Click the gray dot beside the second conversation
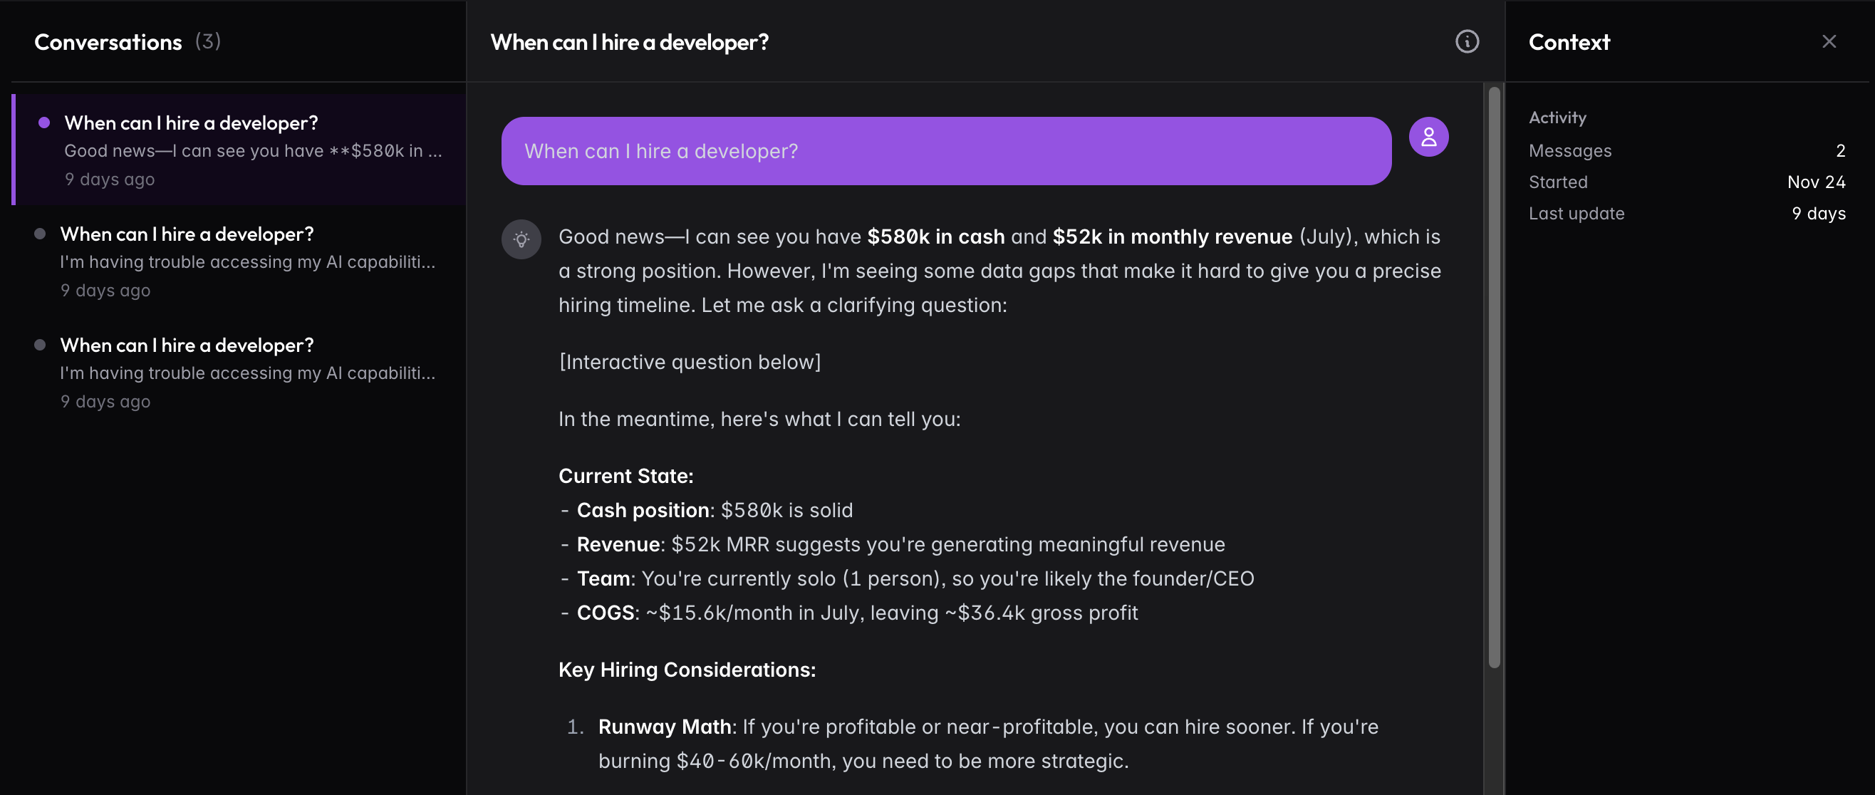Viewport: 1875px width, 795px height. pos(40,234)
